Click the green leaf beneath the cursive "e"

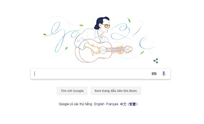[x=142, y=53]
